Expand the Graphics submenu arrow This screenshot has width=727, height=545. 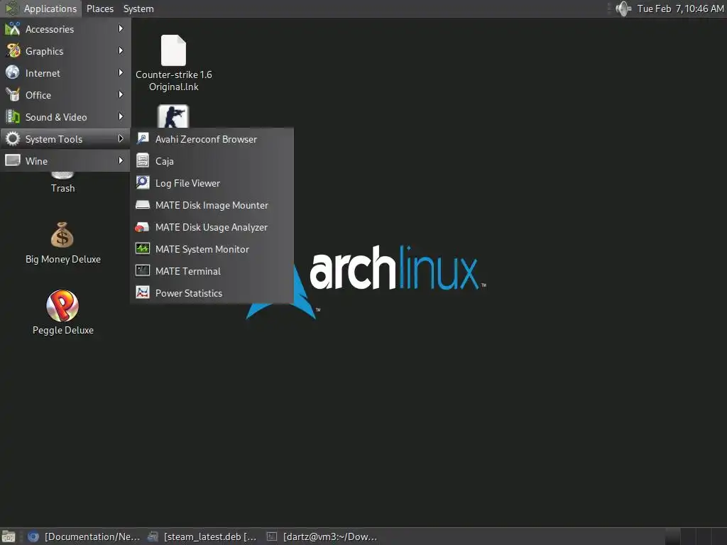click(x=121, y=50)
